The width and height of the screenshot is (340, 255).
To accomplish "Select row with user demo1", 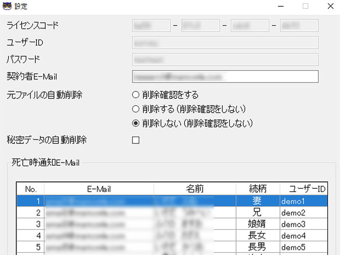I will tap(172, 201).
